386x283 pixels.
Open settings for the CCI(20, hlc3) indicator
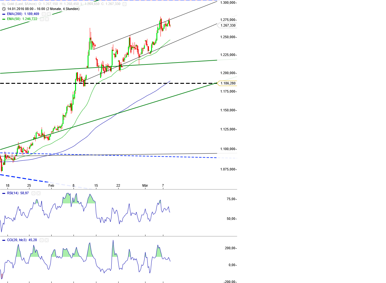tap(42, 240)
